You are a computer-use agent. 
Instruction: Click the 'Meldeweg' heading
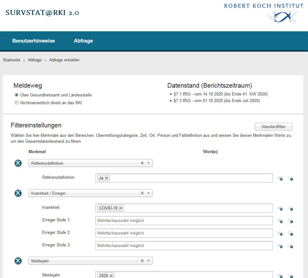point(28,85)
